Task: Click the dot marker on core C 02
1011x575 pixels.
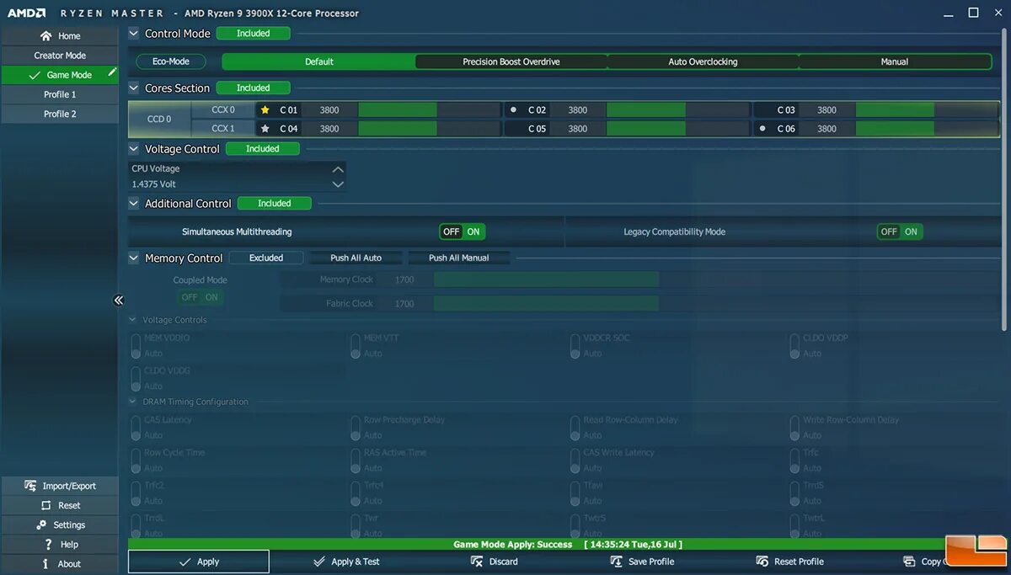Action: click(513, 109)
